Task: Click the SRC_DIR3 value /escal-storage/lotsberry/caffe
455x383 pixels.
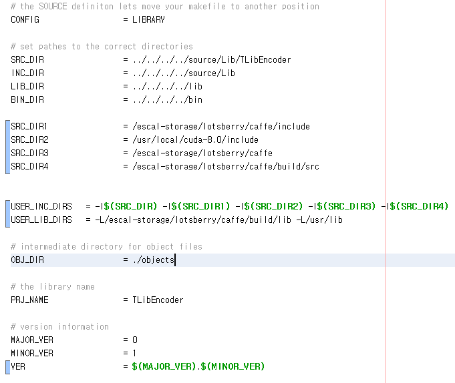Action: pyautogui.click(x=202, y=153)
